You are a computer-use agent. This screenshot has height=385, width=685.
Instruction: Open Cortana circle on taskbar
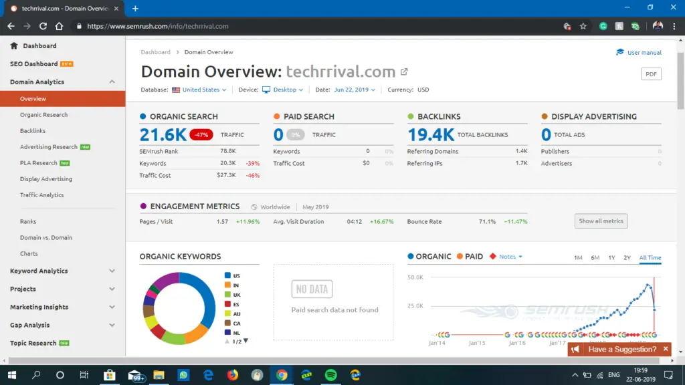pyautogui.click(x=60, y=375)
